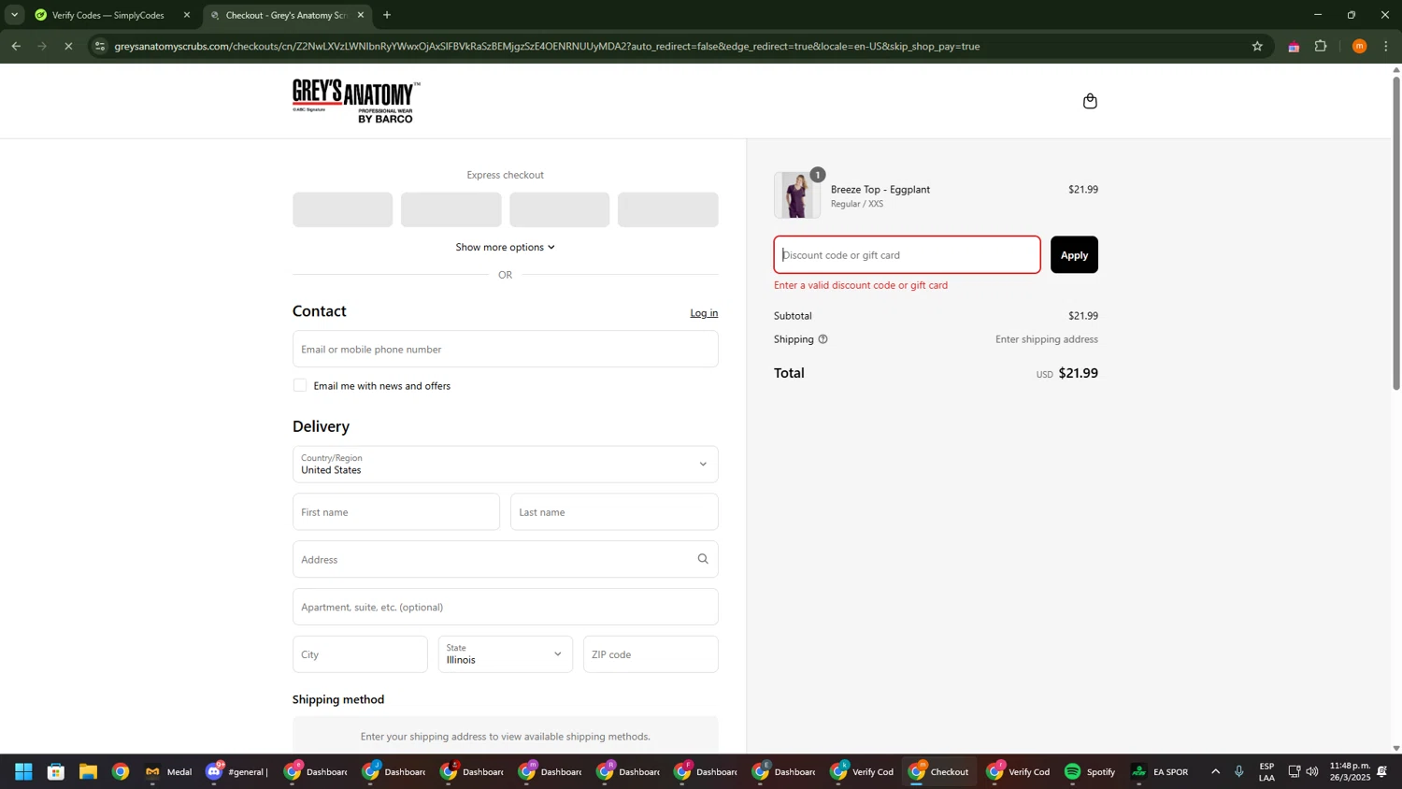Click the Log in link
Image resolution: width=1402 pixels, height=789 pixels.
704,313
